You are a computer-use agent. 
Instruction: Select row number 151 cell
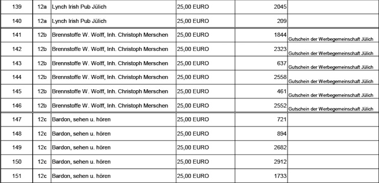16,176
